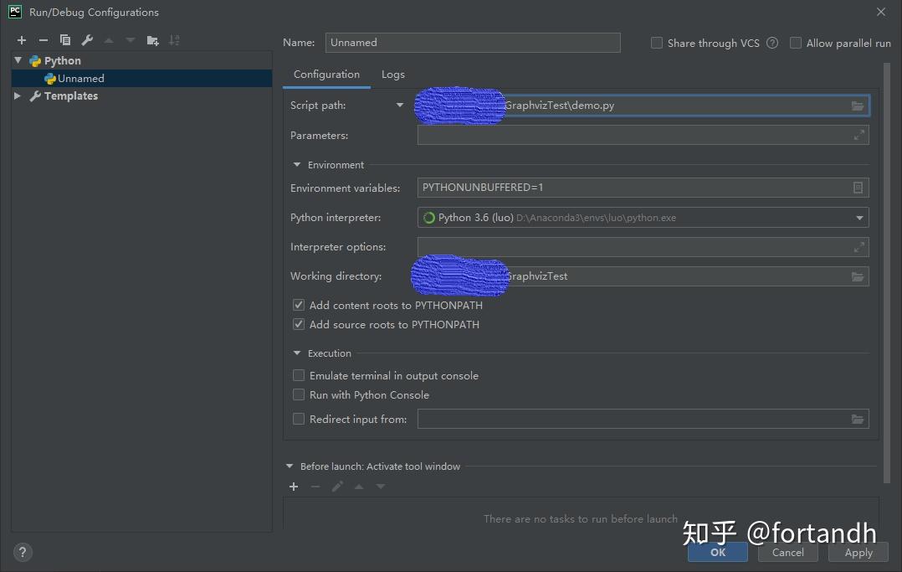Create a new configuration folder
Screen dimensions: 902x572
coord(152,39)
